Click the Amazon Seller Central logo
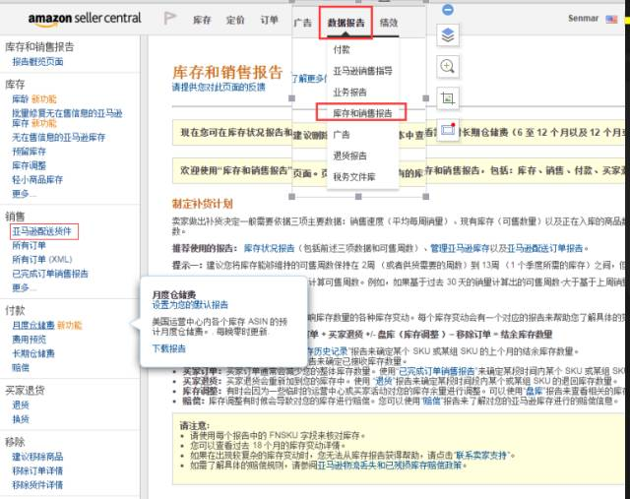The height and width of the screenshot is (499, 630). coord(85,19)
